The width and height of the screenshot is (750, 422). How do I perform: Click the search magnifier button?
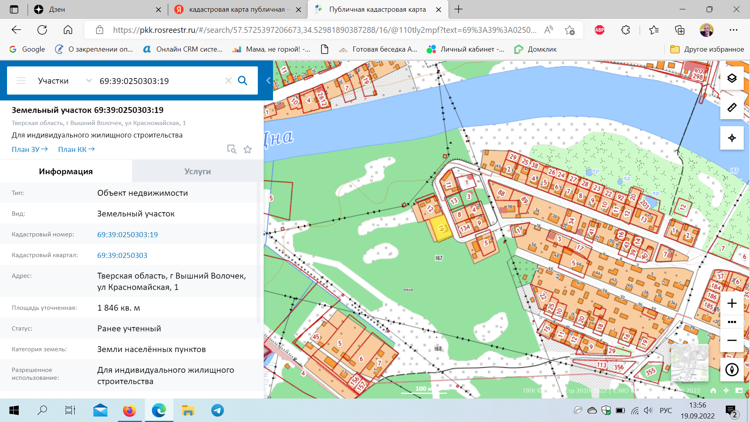[243, 80]
